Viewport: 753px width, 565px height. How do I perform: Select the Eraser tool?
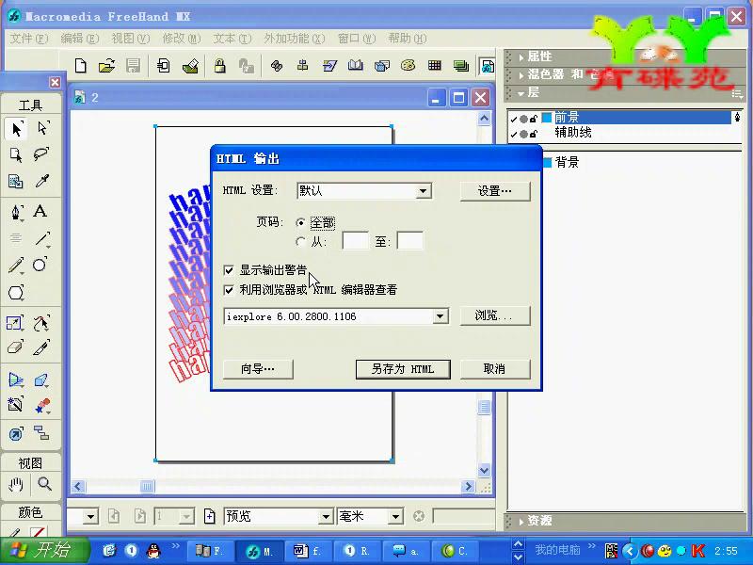click(16, 347)
